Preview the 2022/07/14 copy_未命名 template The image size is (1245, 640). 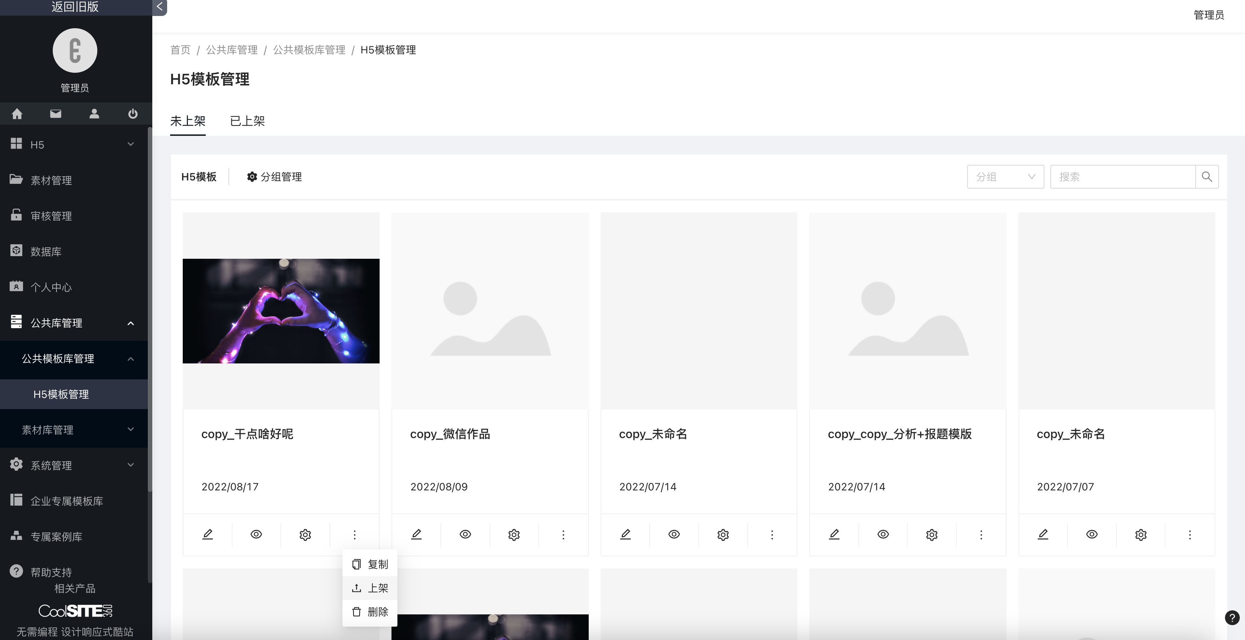(674, 534)
